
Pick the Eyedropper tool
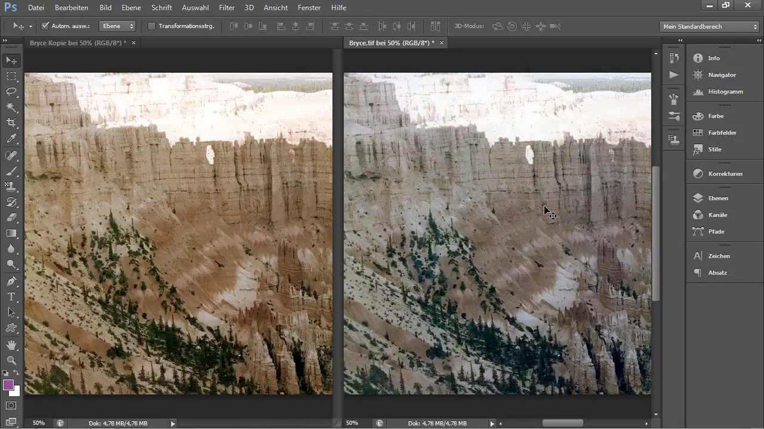tap(11, 138)
